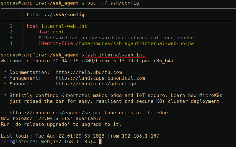The width and height of the screenshot is (236, 147).
Task: Click the 'File: ../.ssh/config' header
Action: 55,14
